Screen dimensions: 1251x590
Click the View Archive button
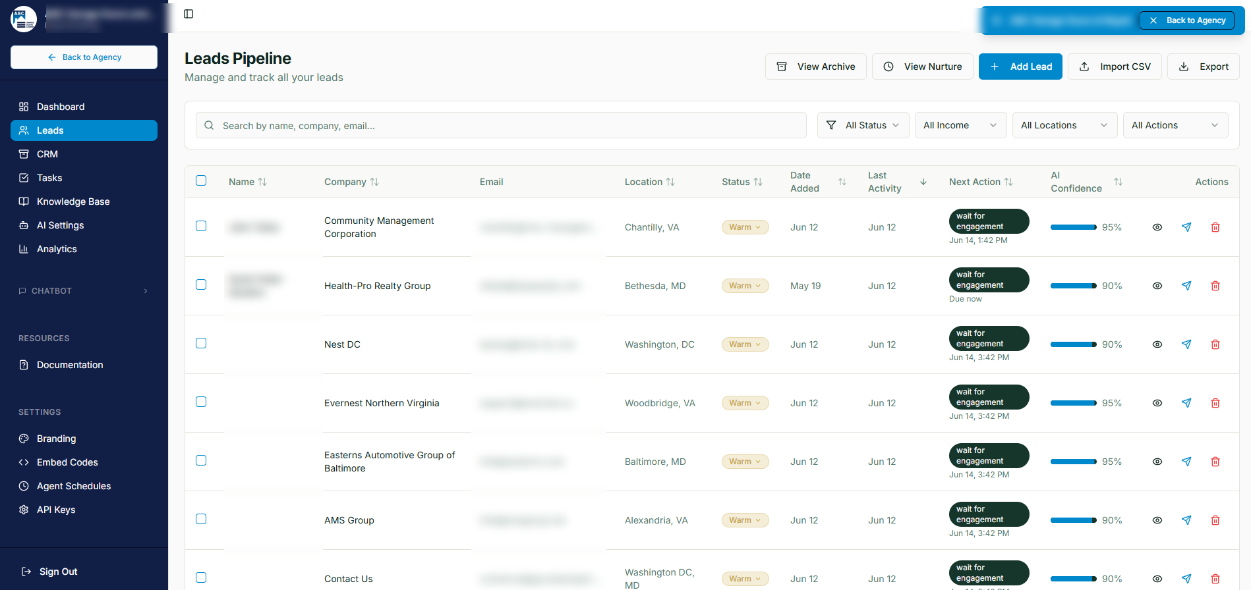(816, 67)
